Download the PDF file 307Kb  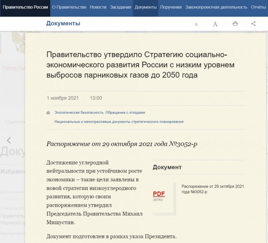(x=159, y=194)
